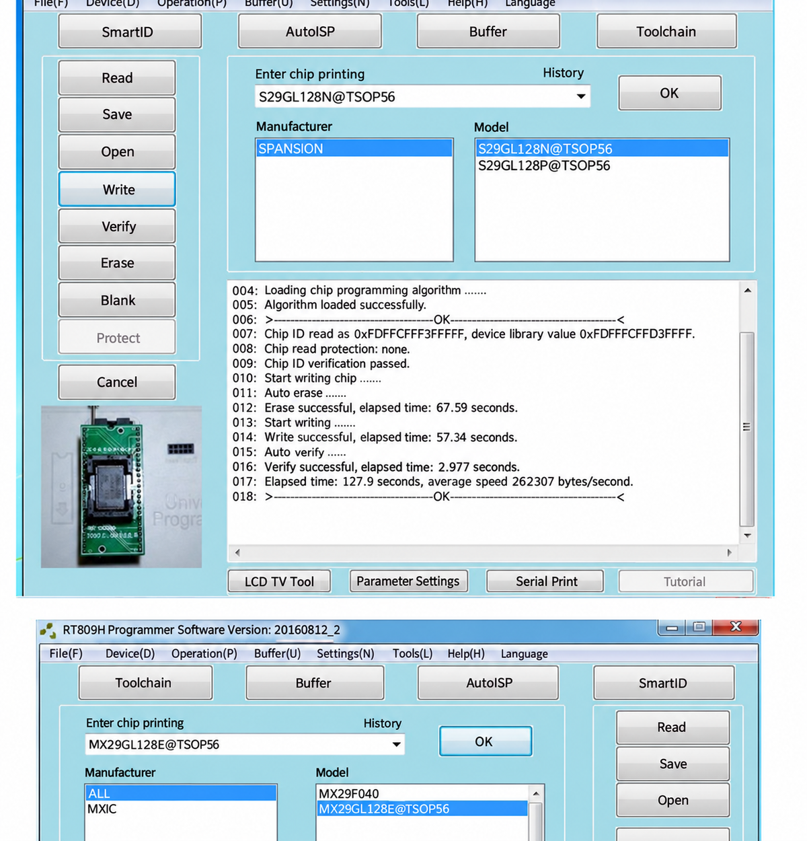The image size is (807, 841).
Task: Click the Verify button
Action: pos(117,226)
